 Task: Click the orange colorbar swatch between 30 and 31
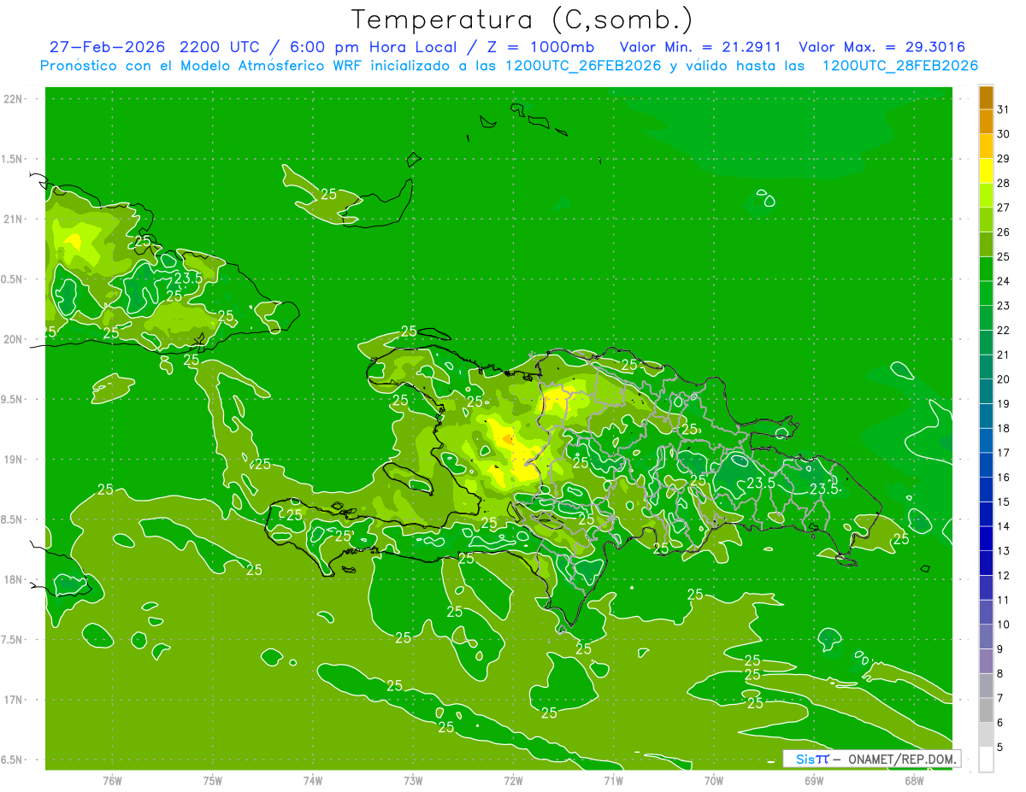[x=986, y=122]
